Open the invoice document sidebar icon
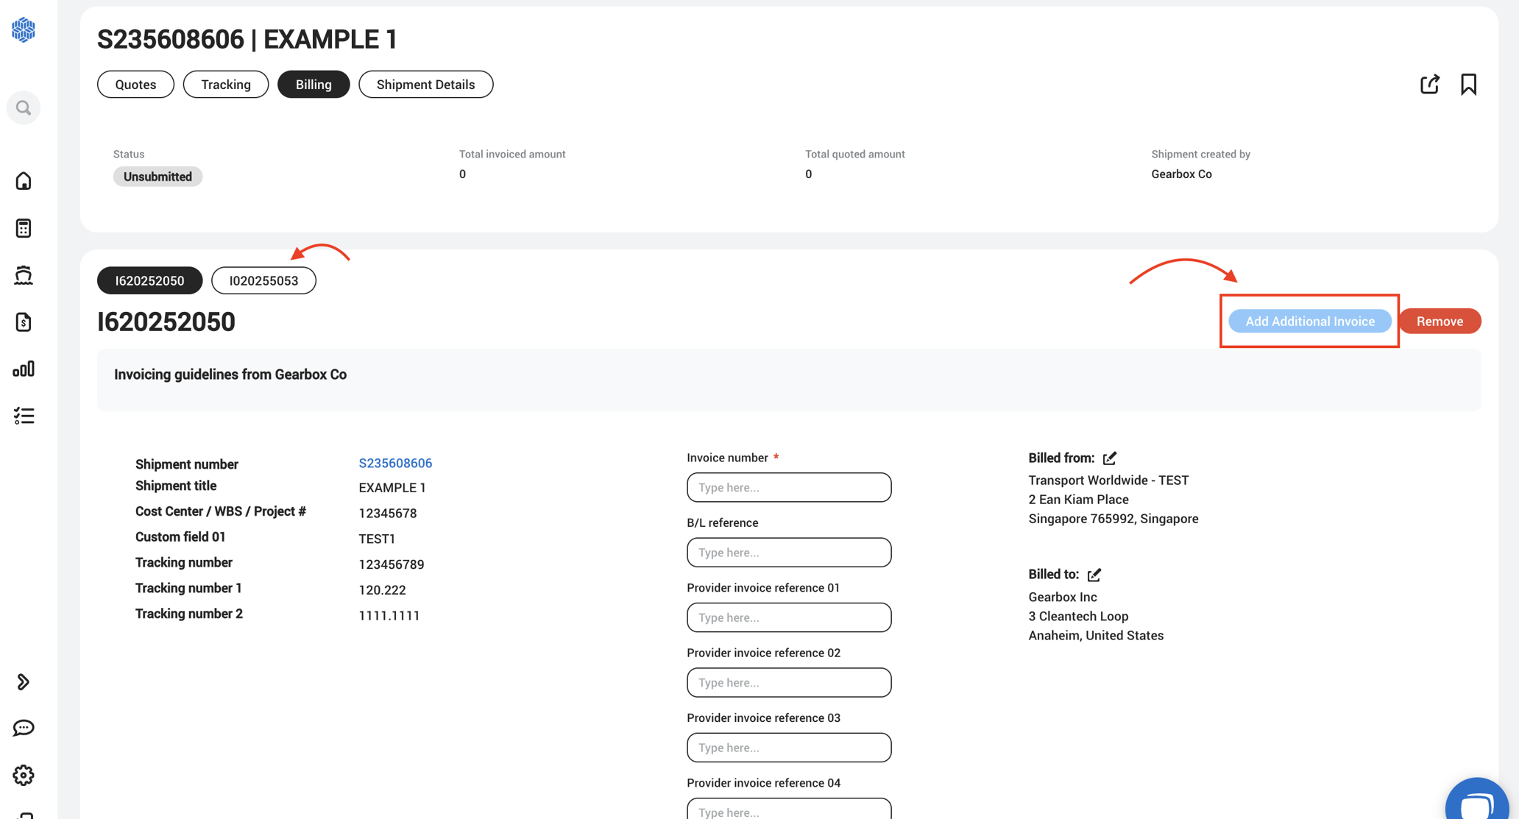Viewport: 1519px width, 819px height. click(24, 322)
